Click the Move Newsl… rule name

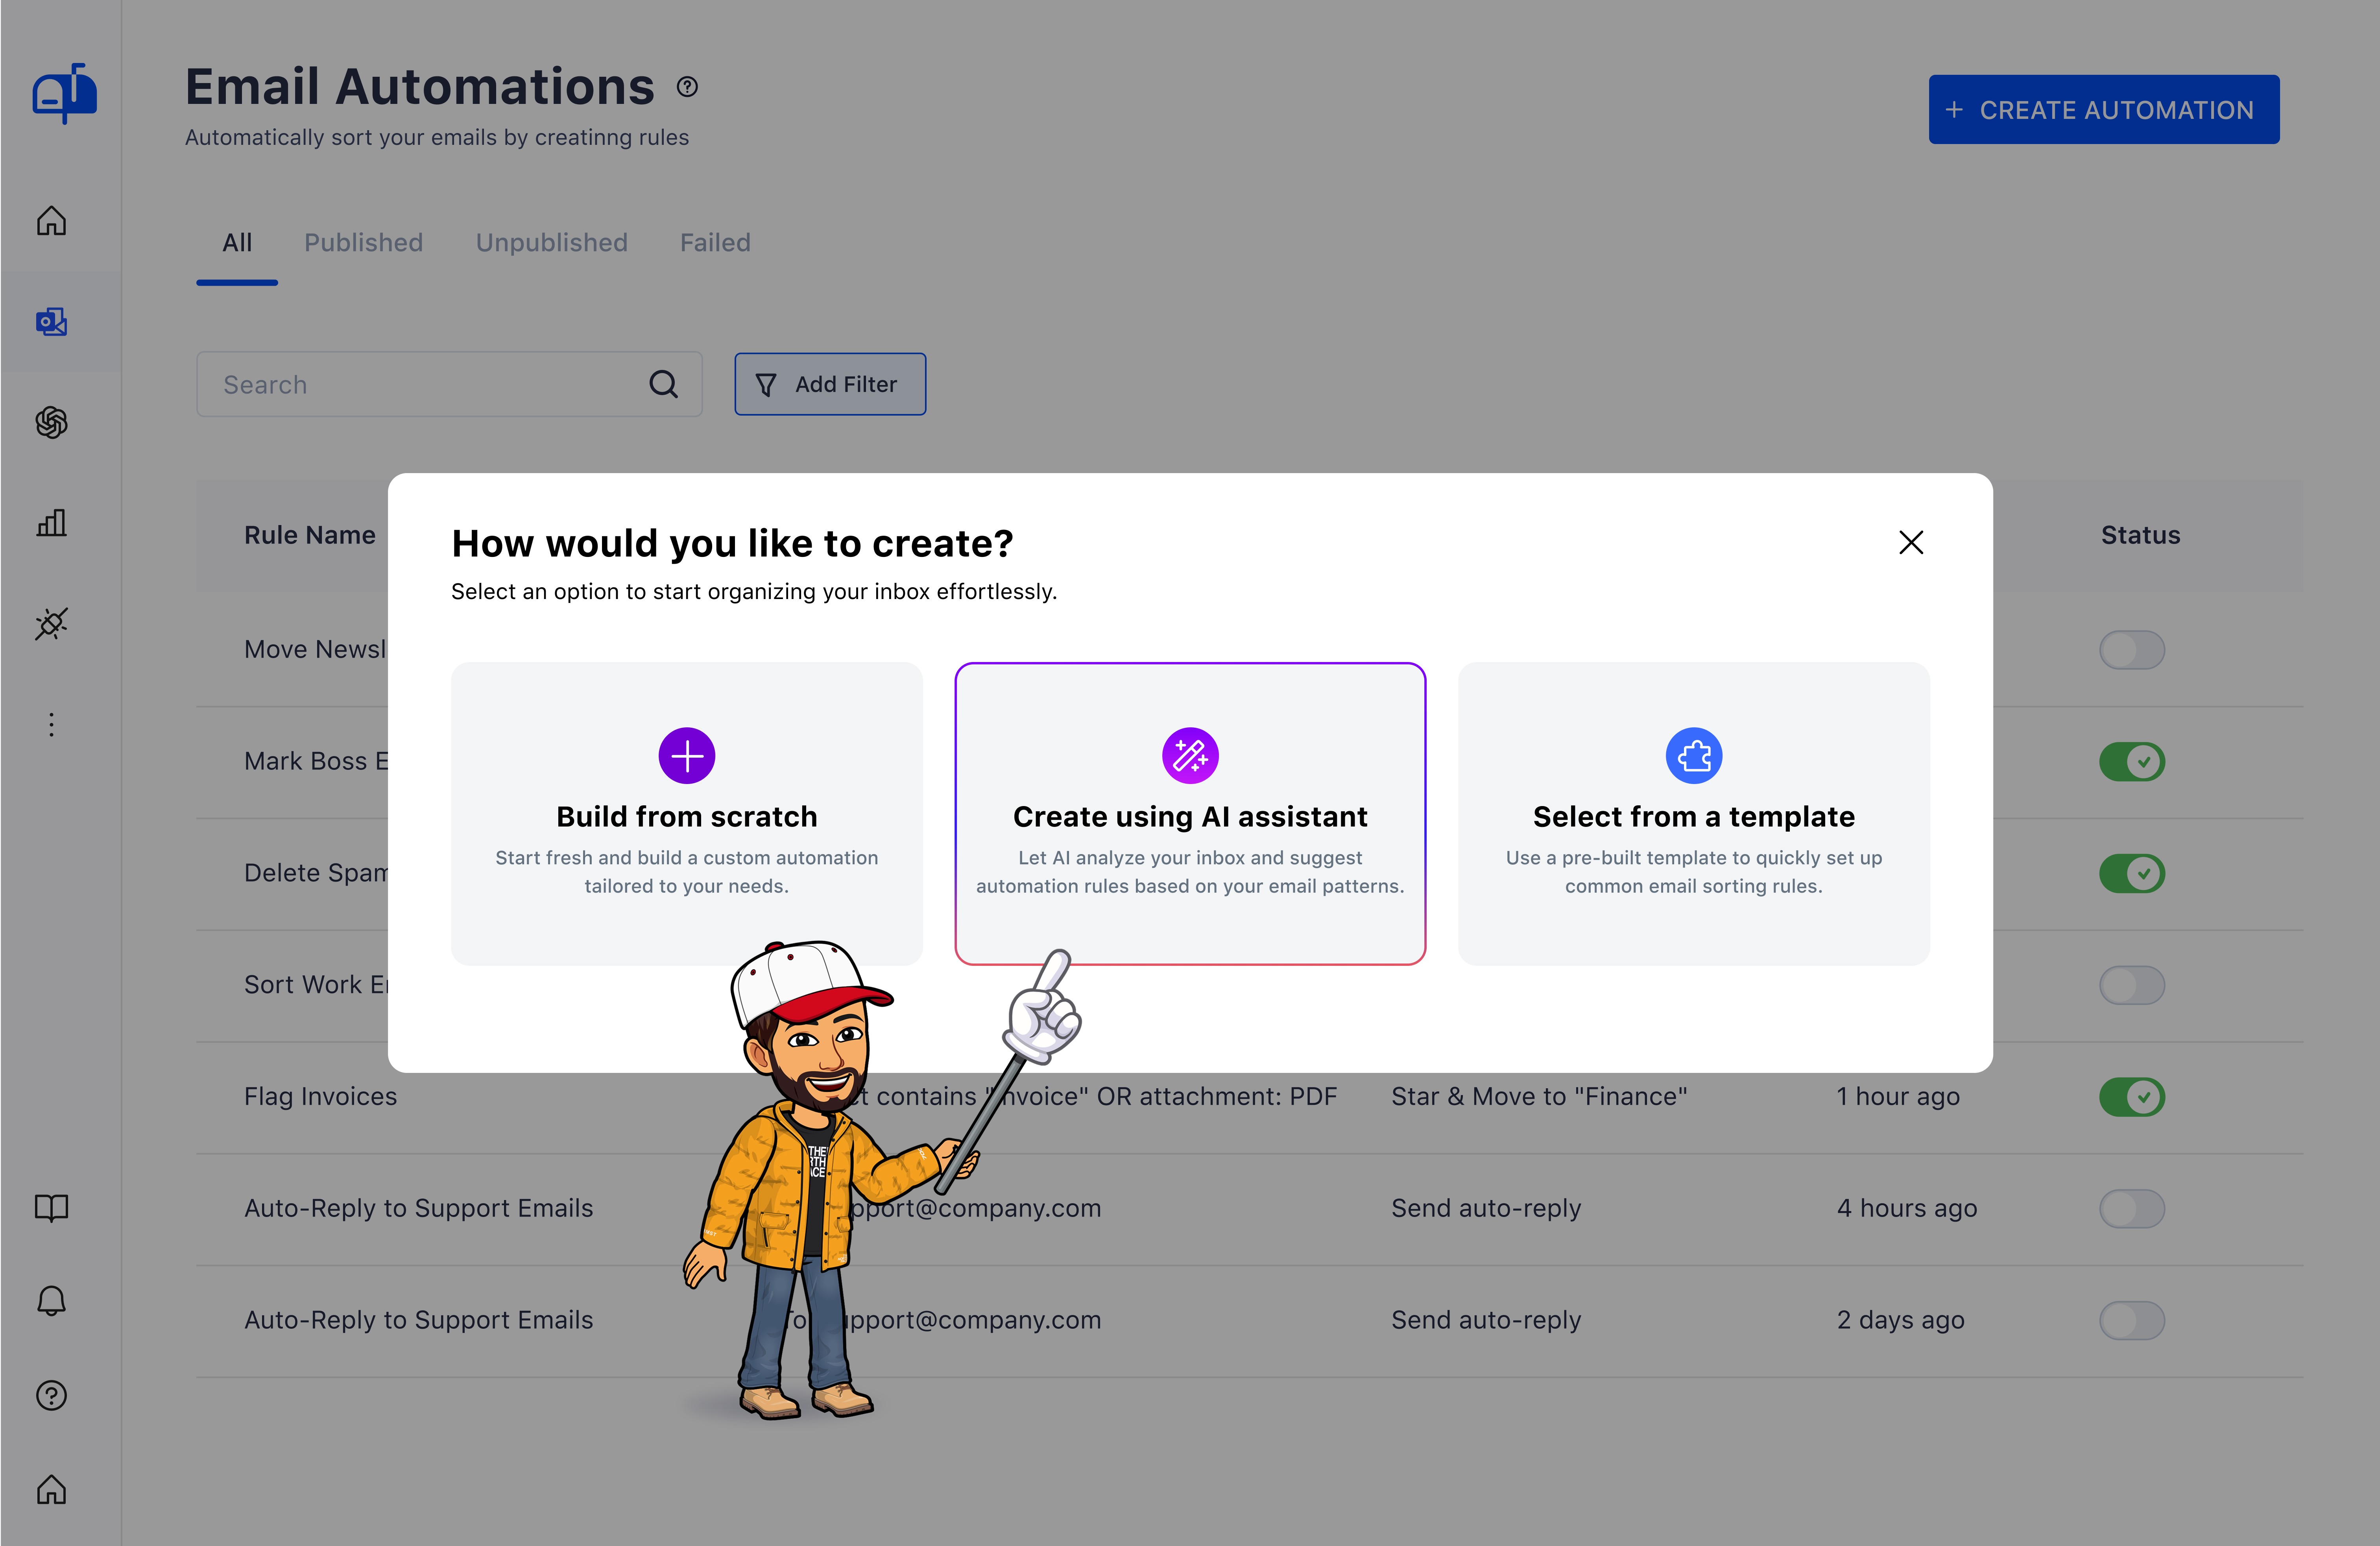click(316, 649)
